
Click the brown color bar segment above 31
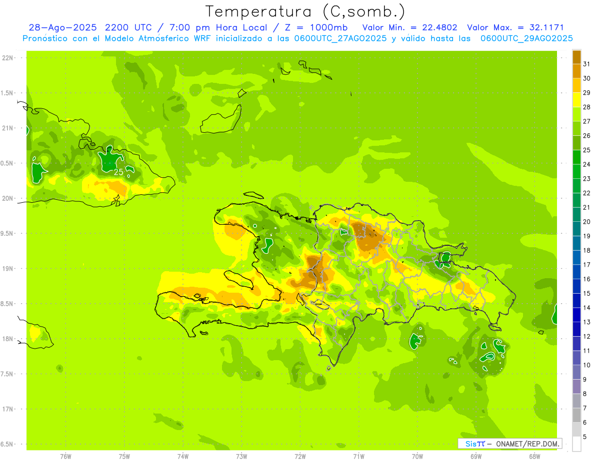pyautogui.click(x=576, y=57)
